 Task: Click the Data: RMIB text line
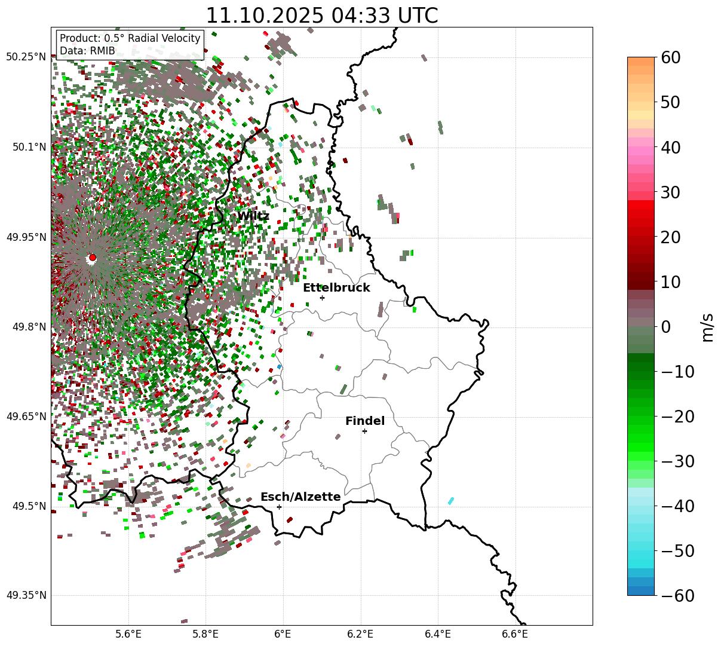coord(87,51)
